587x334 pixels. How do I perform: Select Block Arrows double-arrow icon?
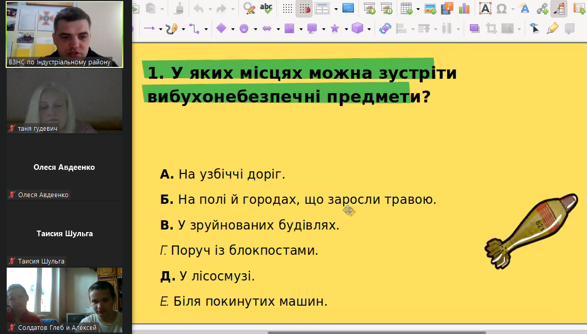[267, 28]
